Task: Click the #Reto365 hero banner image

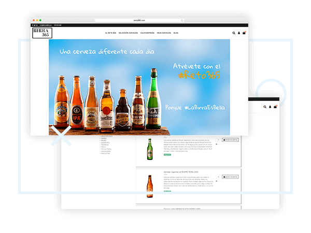Action: coord(139,87)
